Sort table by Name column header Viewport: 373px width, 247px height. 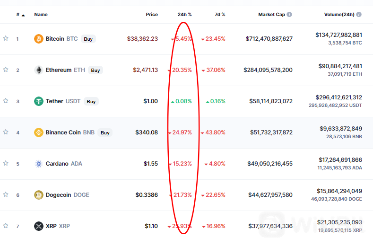point(41,15)
